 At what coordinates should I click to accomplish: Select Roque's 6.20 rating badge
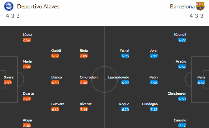pos(125,109)
